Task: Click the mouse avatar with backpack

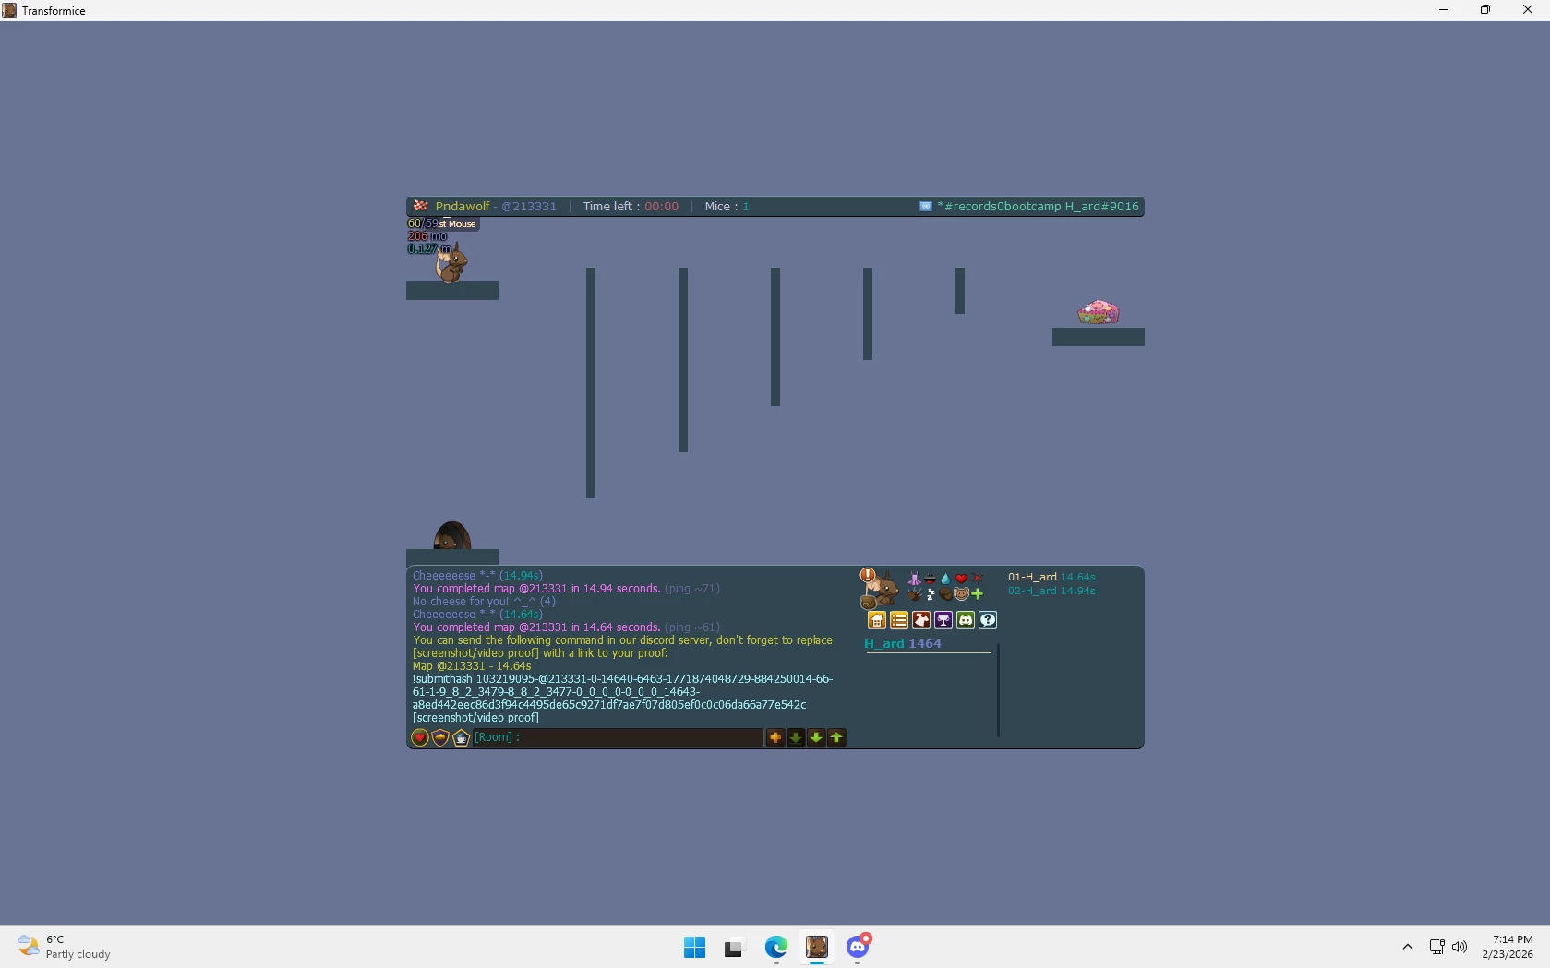Action: tap(882, 592)
